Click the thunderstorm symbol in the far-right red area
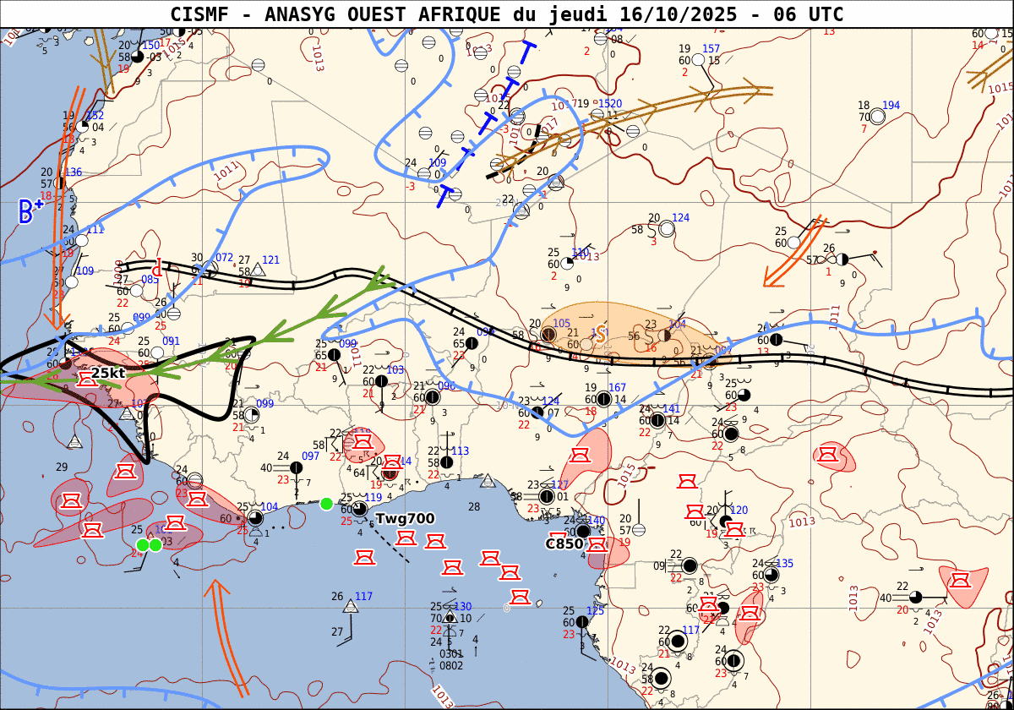Image resolution: width=1014 pixels, height=710 pixels. coord(959,581)
